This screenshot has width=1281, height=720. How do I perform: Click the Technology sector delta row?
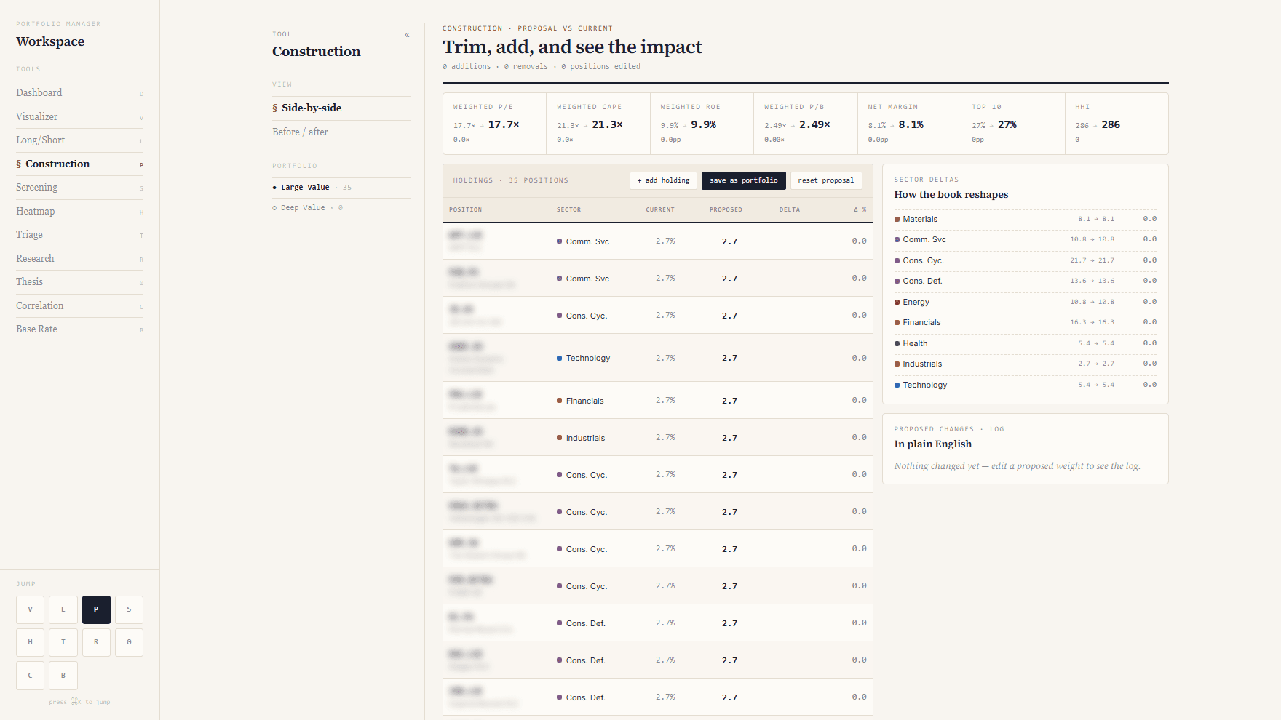(1025, 385)
